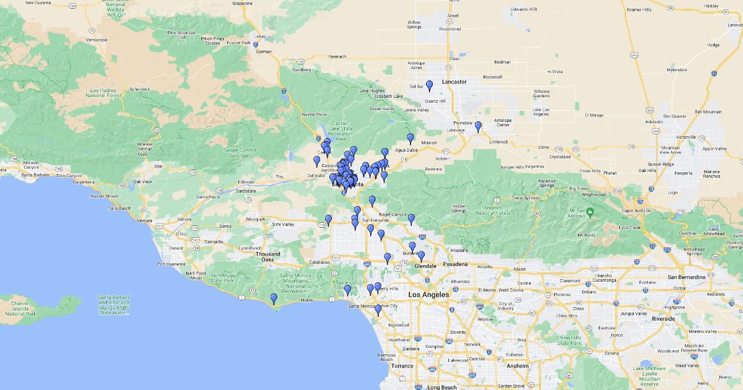
Task: Click the Los Angeles city label
Action: [428, 295]
